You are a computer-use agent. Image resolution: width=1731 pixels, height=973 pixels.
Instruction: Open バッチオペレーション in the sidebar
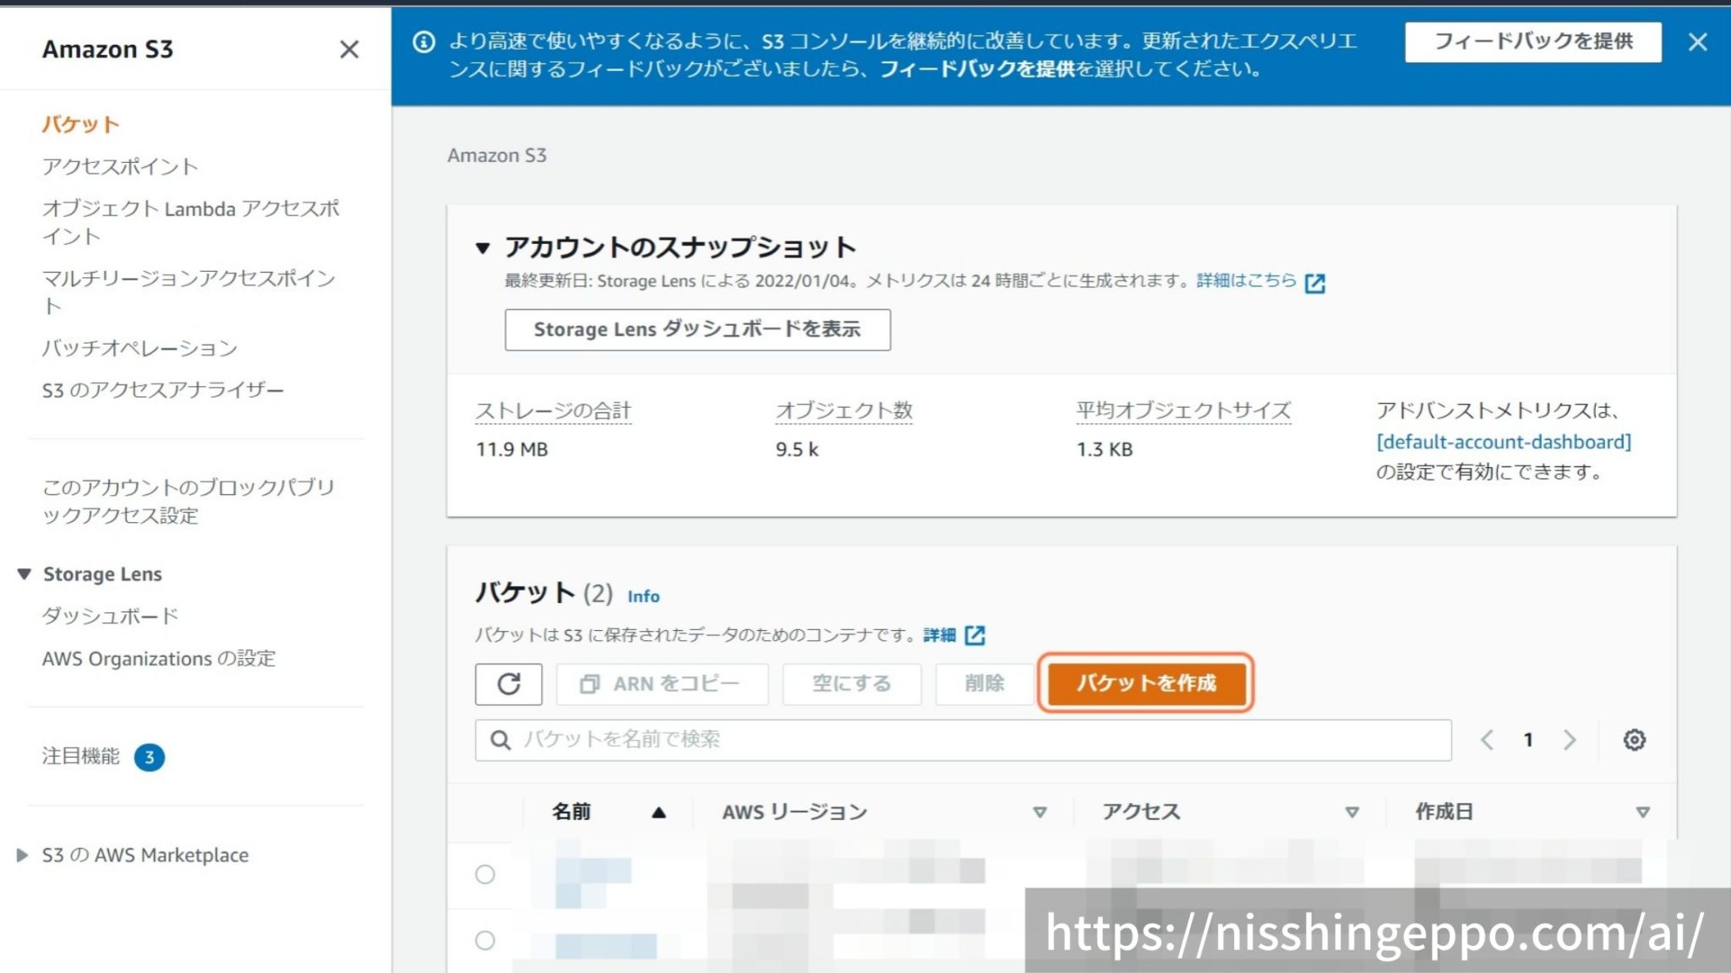pos(139,348)
